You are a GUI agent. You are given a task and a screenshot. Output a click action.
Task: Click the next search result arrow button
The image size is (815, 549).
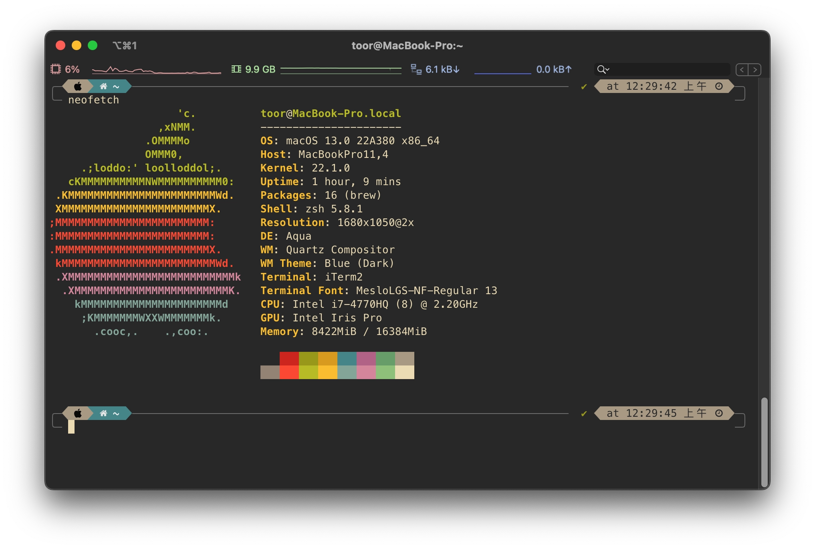tap(755, 70)
